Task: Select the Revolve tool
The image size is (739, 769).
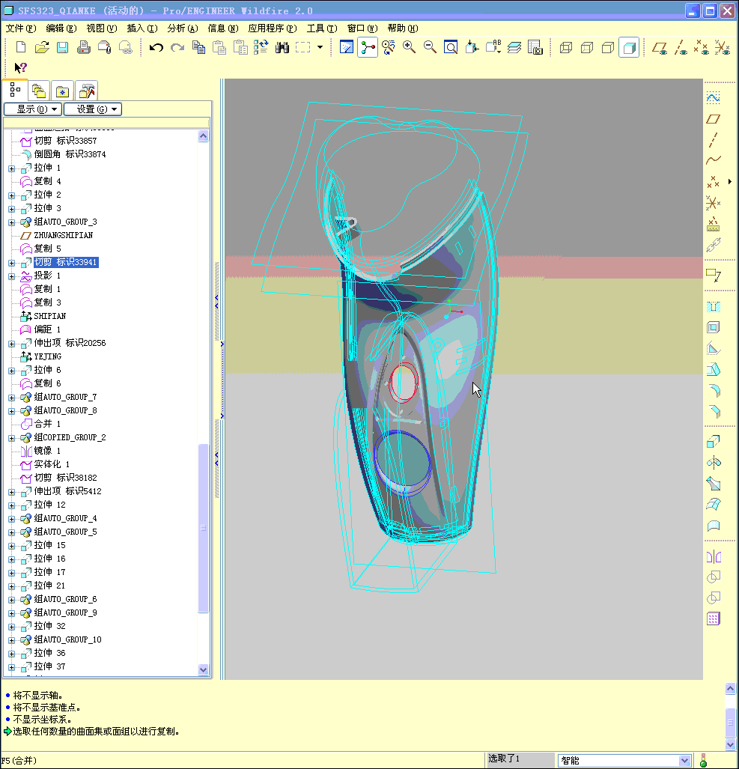Action: click(714, 463)
